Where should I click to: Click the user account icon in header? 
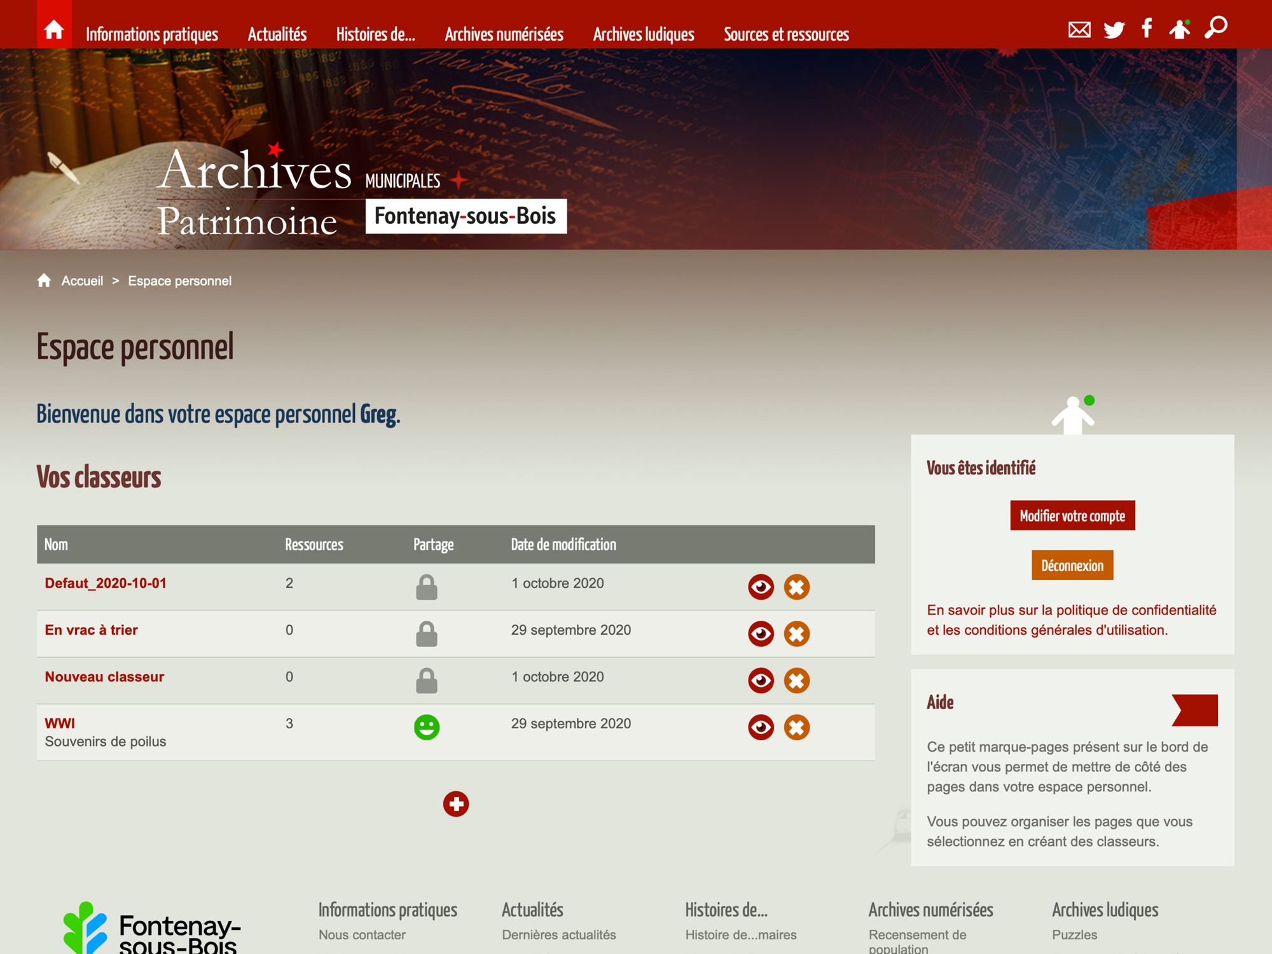[1180, 29]
